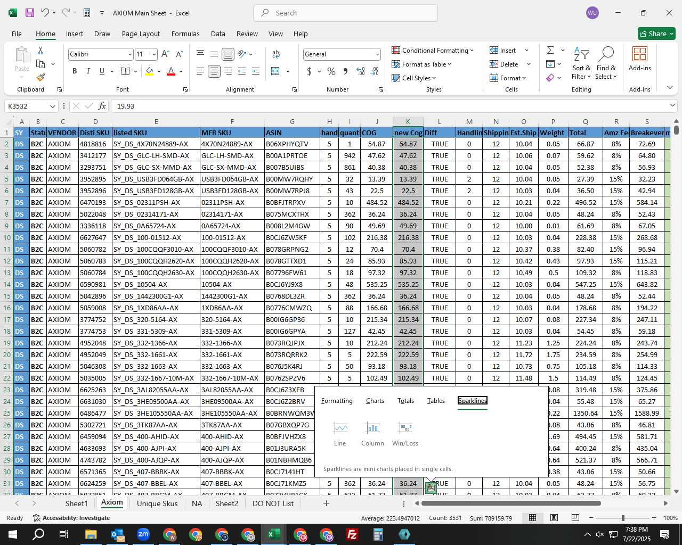
Task: Click Increase Decimal icon
Action: (x=361, y=71)
